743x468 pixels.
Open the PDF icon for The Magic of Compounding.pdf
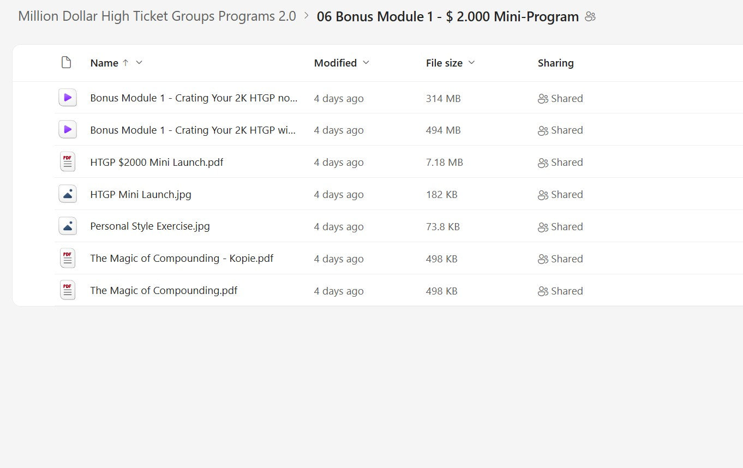67,290
